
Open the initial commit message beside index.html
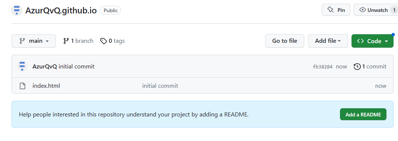point(160,86)
